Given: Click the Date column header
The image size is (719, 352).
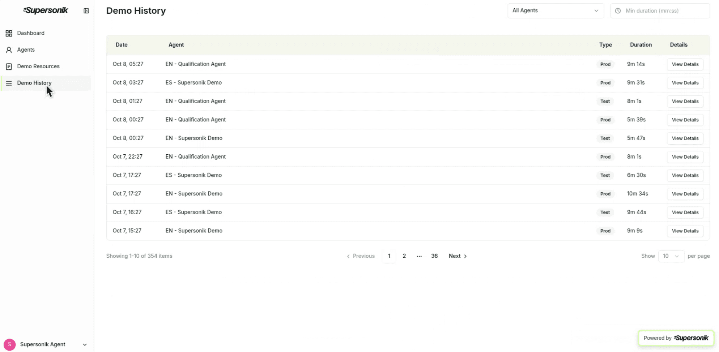Looking at the screenshot, I should (122, 45).
